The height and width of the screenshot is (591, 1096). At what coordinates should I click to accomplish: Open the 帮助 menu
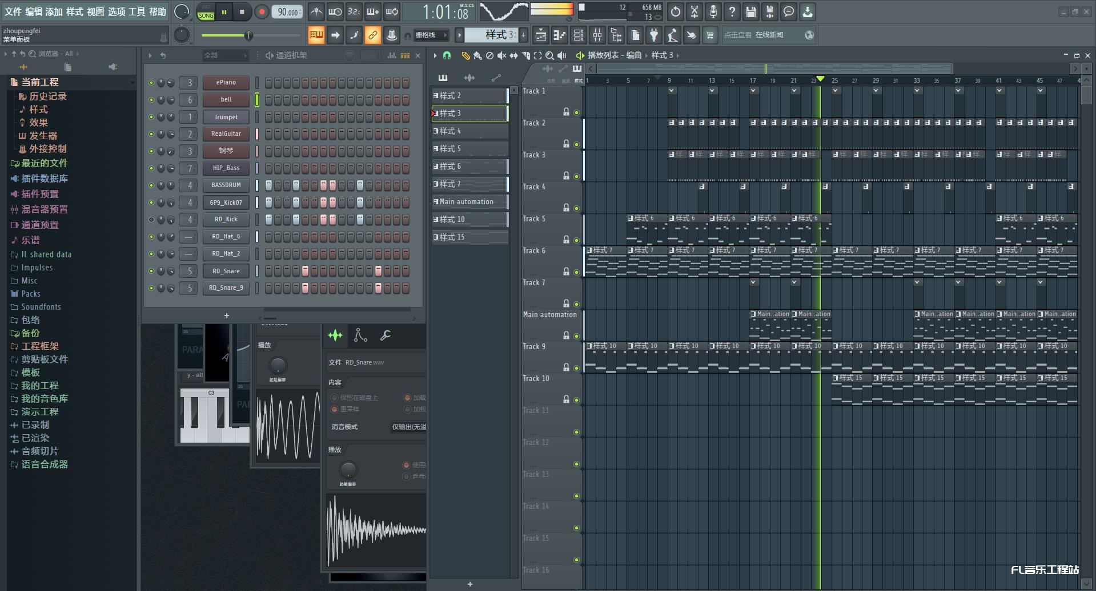point(158,11)
